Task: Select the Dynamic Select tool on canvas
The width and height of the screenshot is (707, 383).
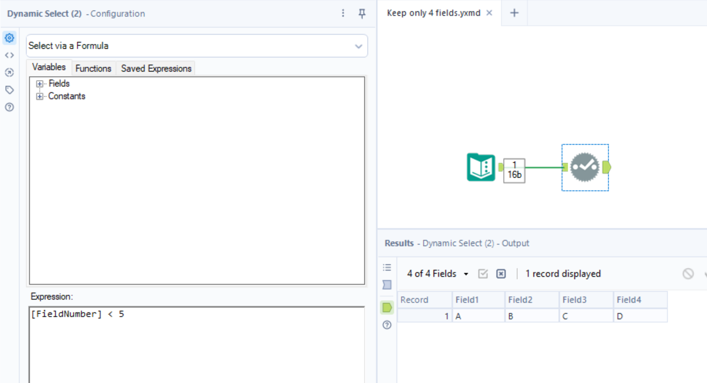Action: tap(585, 167)
